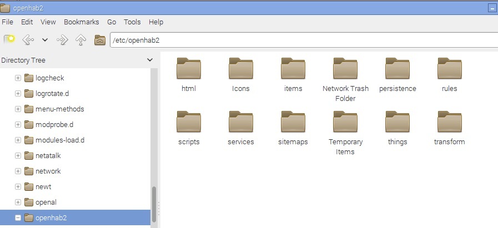The width and height of the screenshot is (498, 228).
Task: Go forward with the next folder arrow
Action: coord(62,40)
